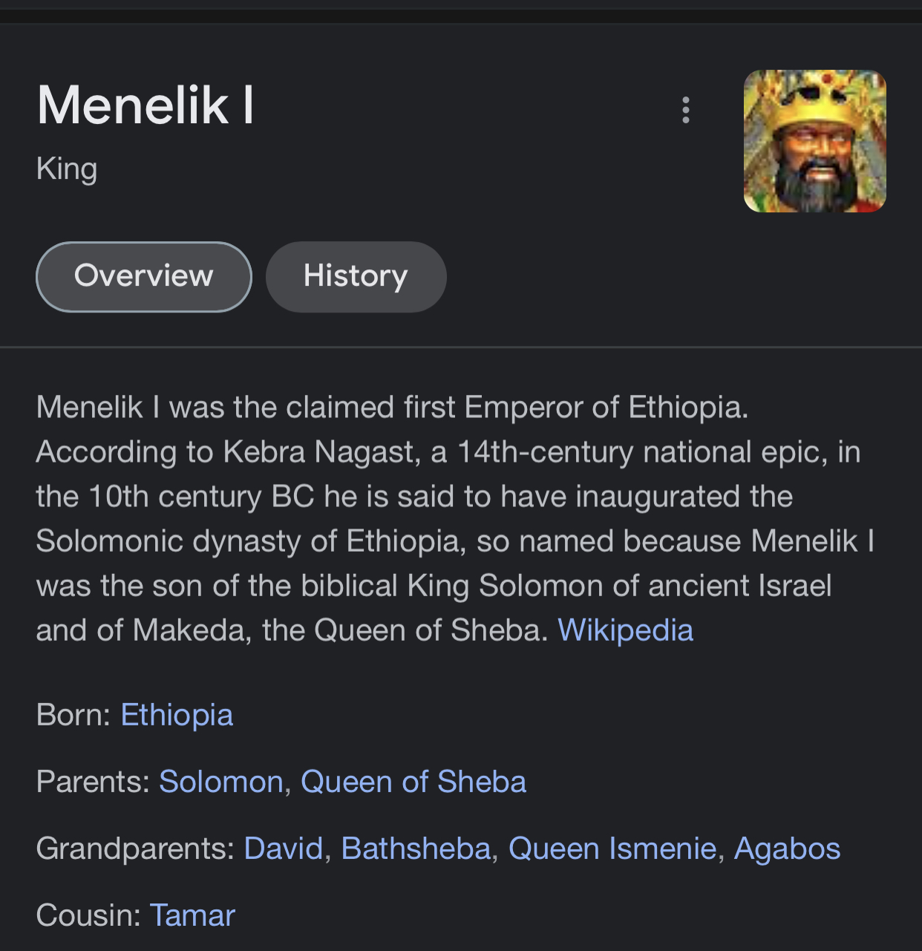Open the Menelik I portrait thumbnail

pyautogui.click(x=815, y=141)
